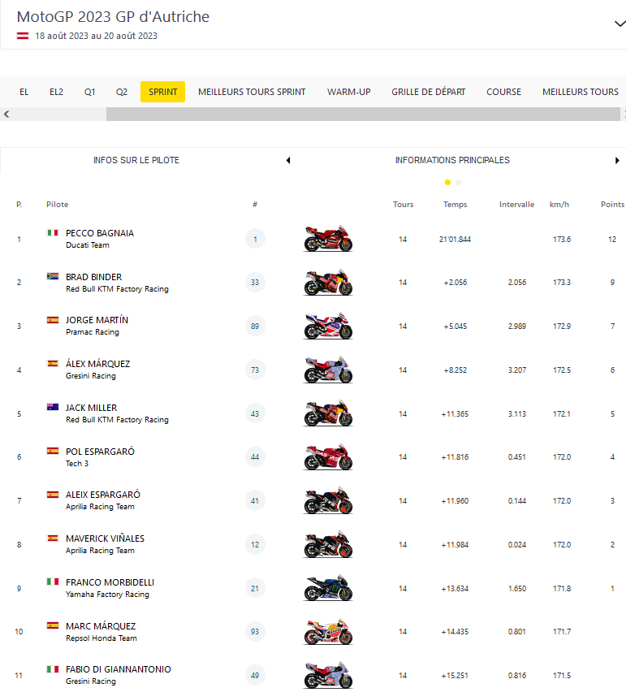
Task: Open the Jorge Martín rider link
Action: (x=97, y=320)
